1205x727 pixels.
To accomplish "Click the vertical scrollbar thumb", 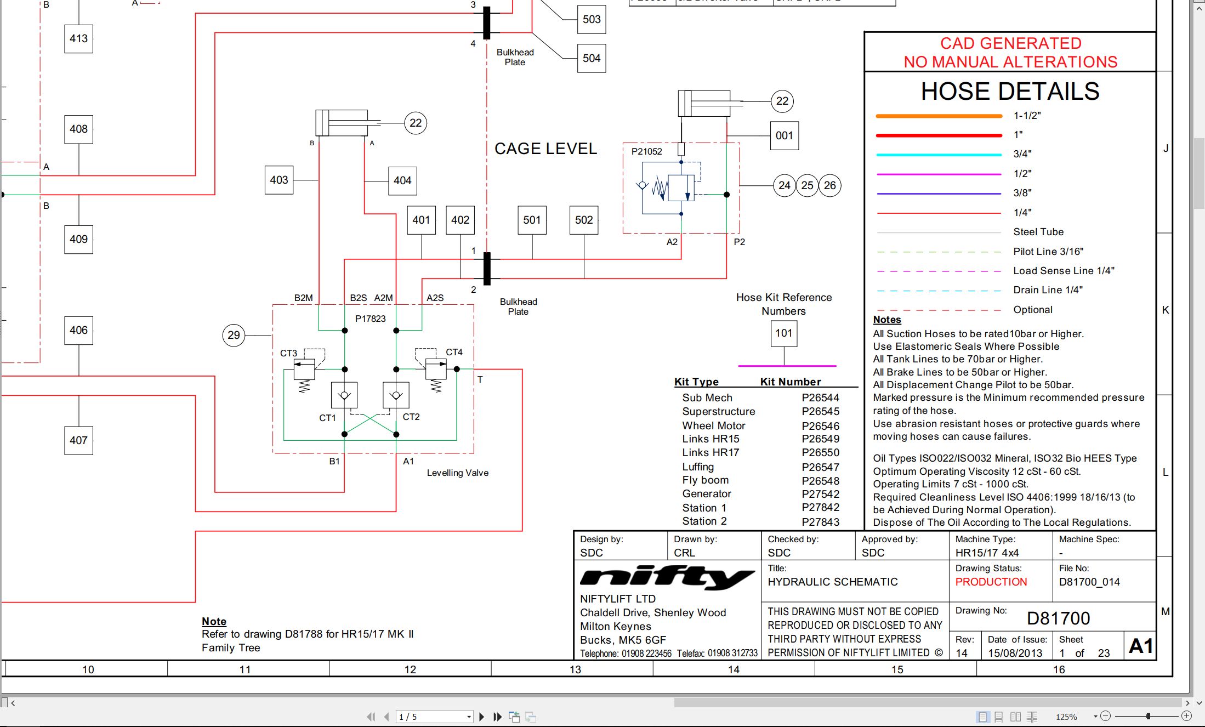I will [x=1199, y=174].
